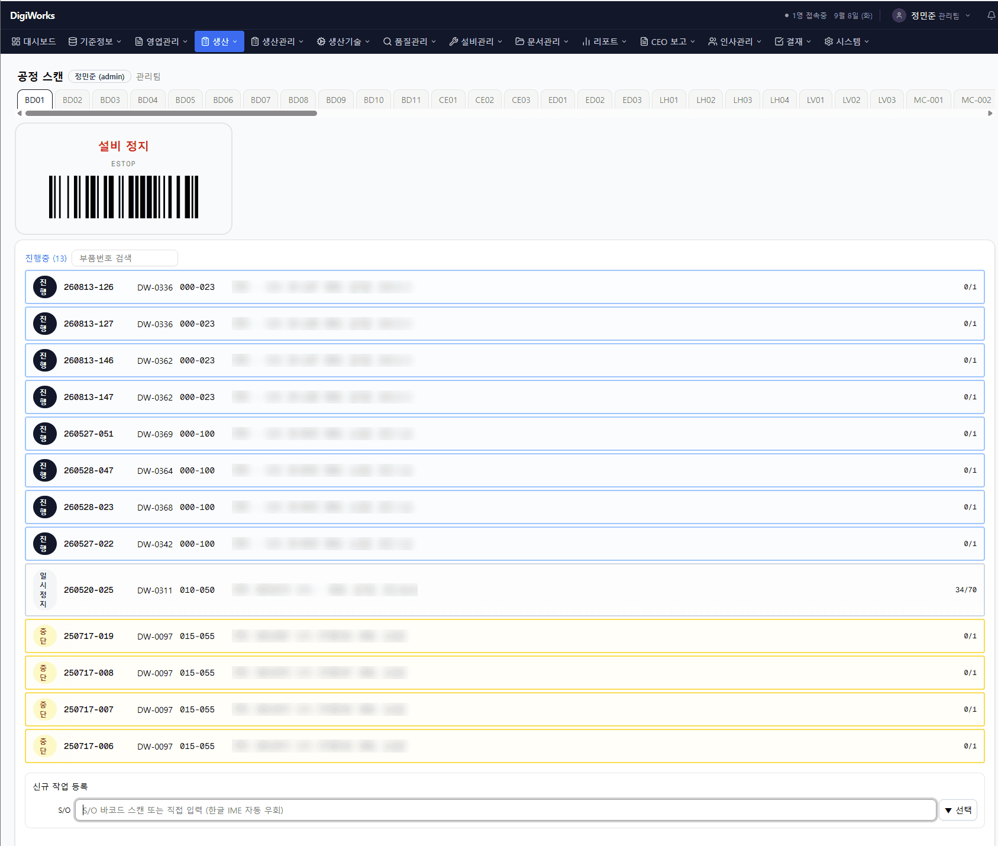The image size is (998, 846).
Task: Click the 문서관리 folder icon
Action: pyautogui.click(x=520, y=41)
